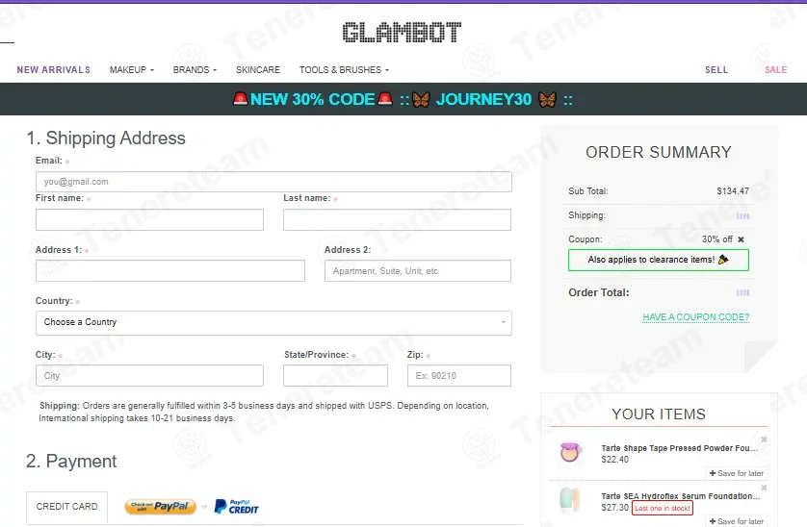Click the 1. Shipping Address heading
The height and width of the screenshot is (527, 807).
click(106, 138)
